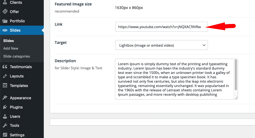Click the Offer tag icon

tap(5, 11)
